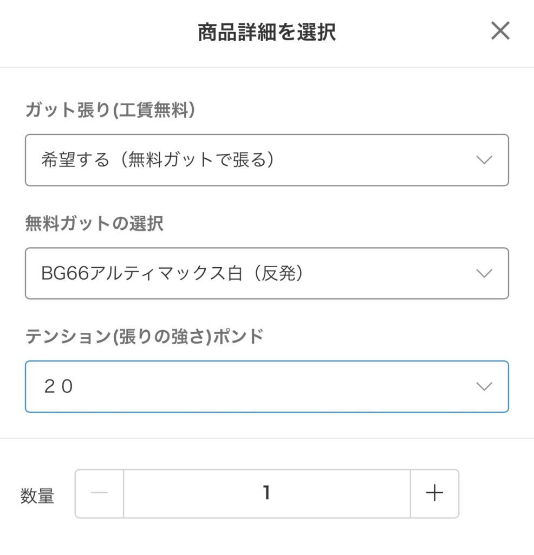Click the ガット張り(工賃無料) label
Image resolution: width=534 pixels, height=555 pixels.
point(110,109)
